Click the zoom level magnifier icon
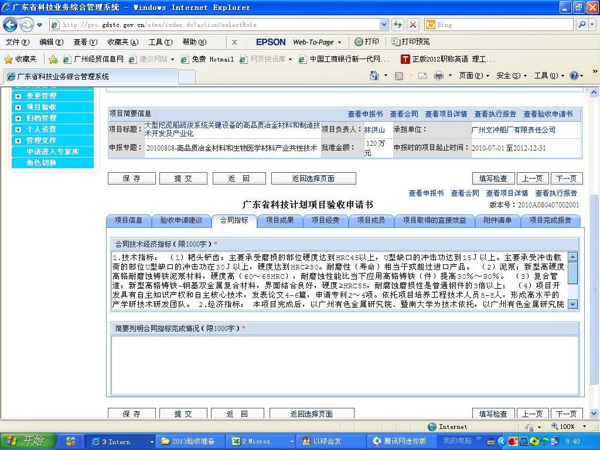 coord(554,426)
